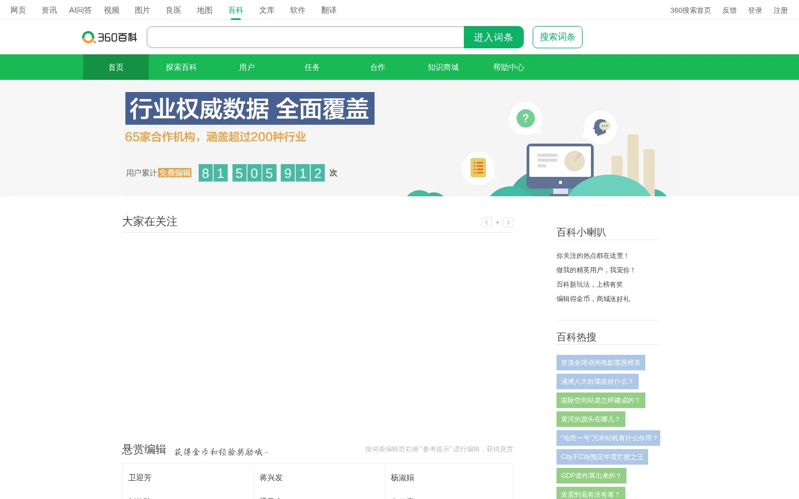Open 你关注的热点都在这里！ notice
This screenshot has width=799, height=499.
click(593, 256)
